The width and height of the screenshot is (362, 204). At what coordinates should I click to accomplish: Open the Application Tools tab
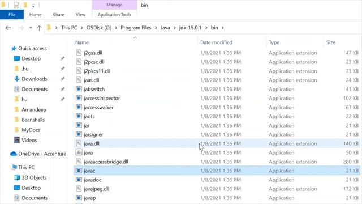click(114, 15)
